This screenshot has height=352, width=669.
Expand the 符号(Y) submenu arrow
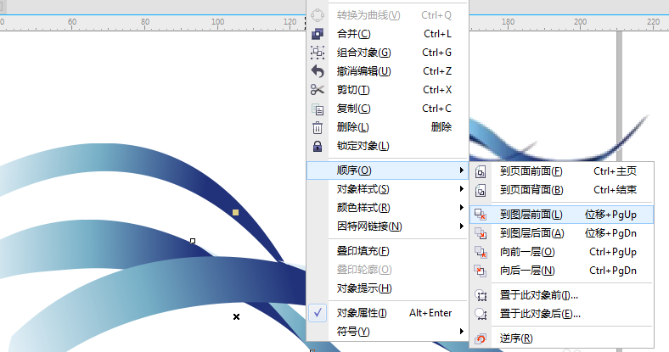click(x=462, y=331)
